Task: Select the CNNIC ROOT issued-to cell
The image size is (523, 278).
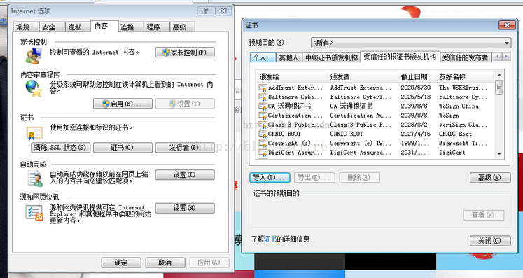Action: pyautogui.click(x=284, y=134)
